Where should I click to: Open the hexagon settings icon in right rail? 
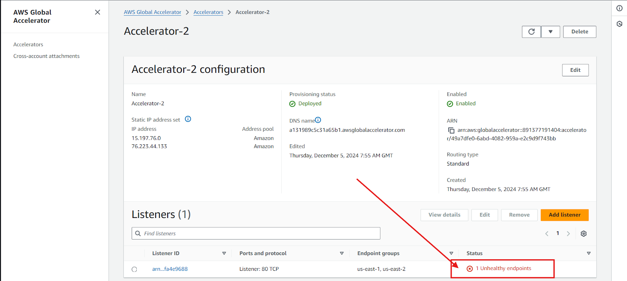point(620,24)
